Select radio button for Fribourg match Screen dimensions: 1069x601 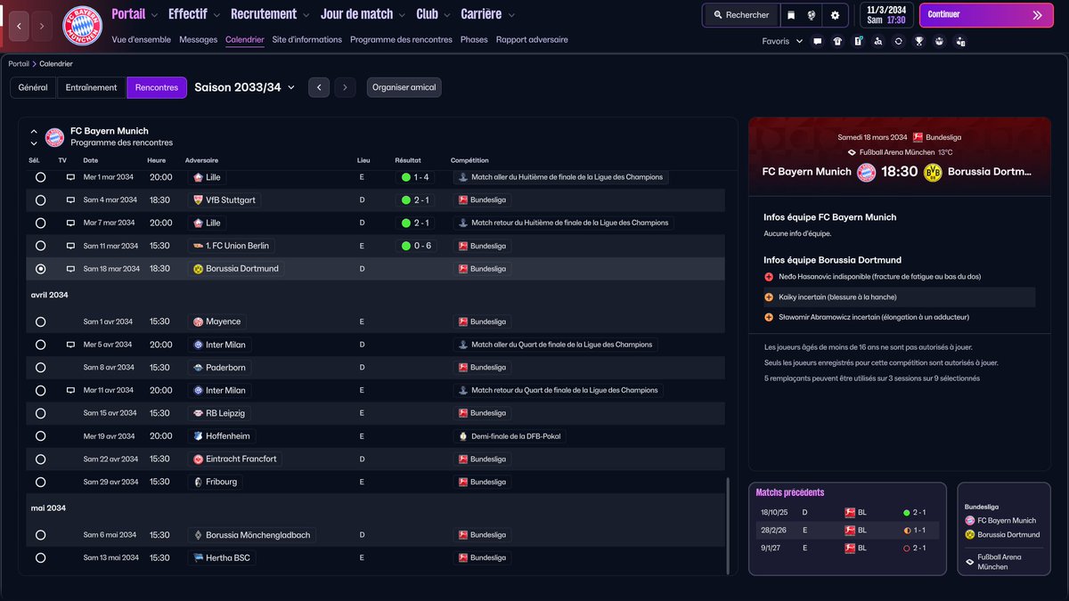coord(40,482)
